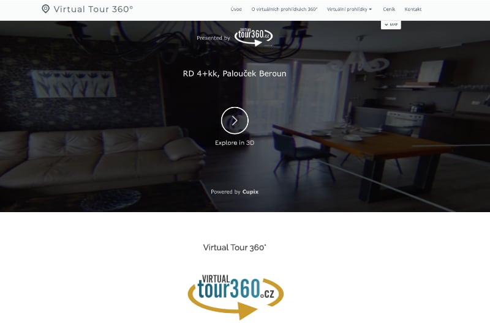Start the tour with the circled arrow
This screenshot has height=324, width=490.
[235, 120]
